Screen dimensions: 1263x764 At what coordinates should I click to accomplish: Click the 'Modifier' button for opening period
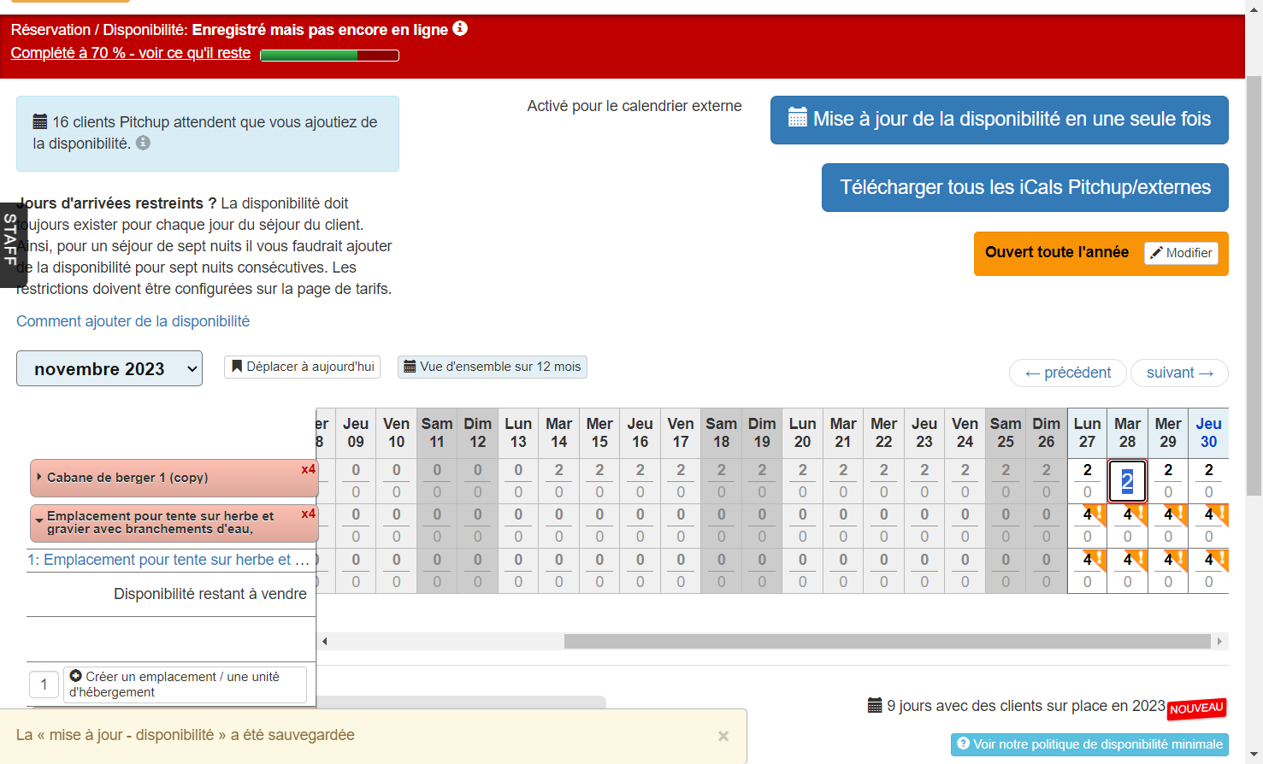point(1181,253)
